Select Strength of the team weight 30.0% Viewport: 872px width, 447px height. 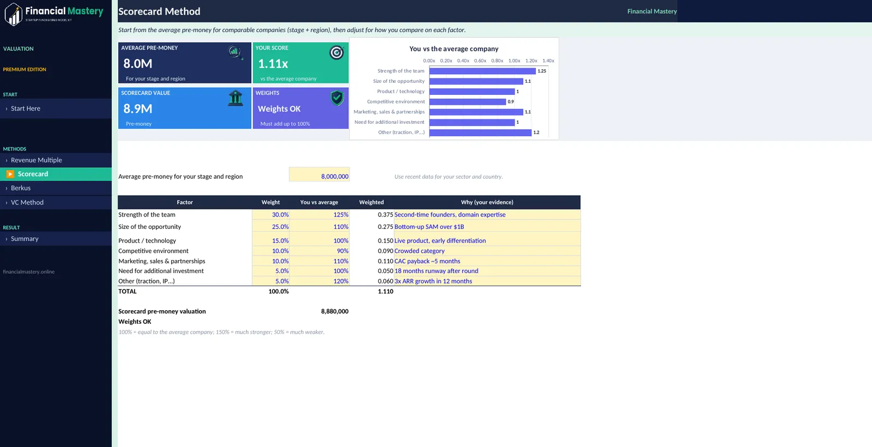(271, 215)
